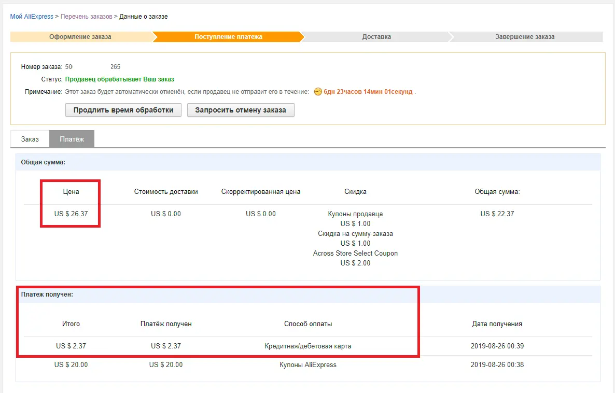Click the date 2019-08-26 00:38

point(497,365)
